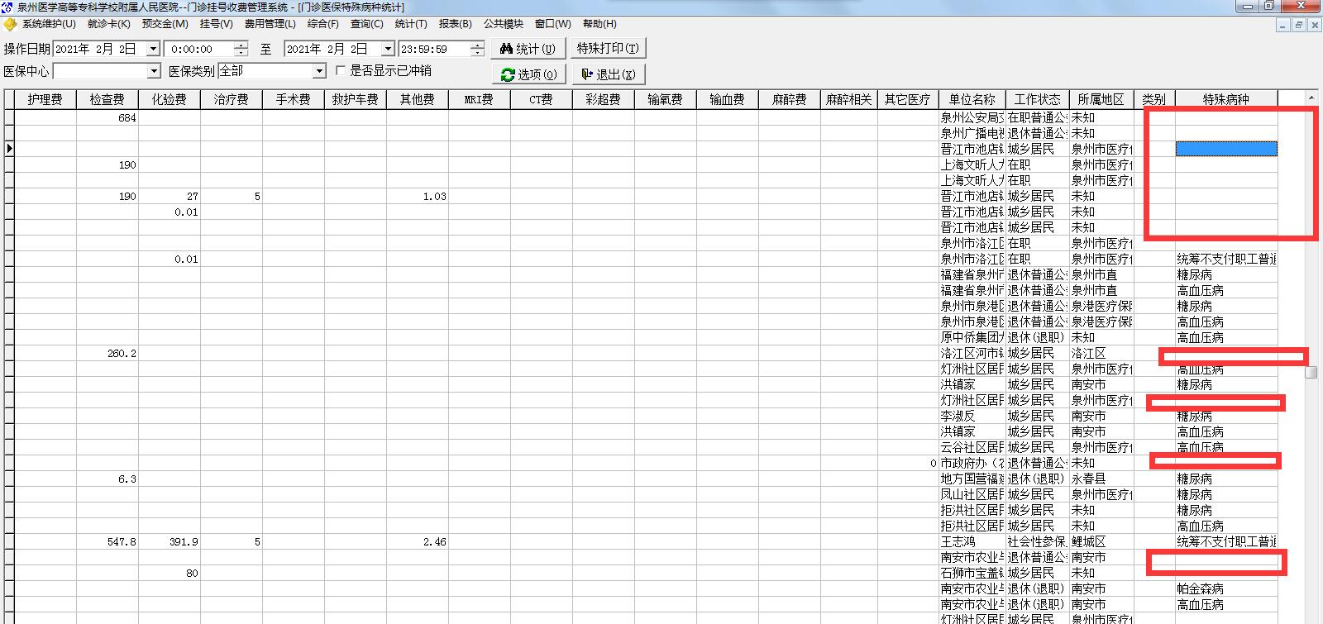Click the 特殊病种 column header

tap(1226, 100)
